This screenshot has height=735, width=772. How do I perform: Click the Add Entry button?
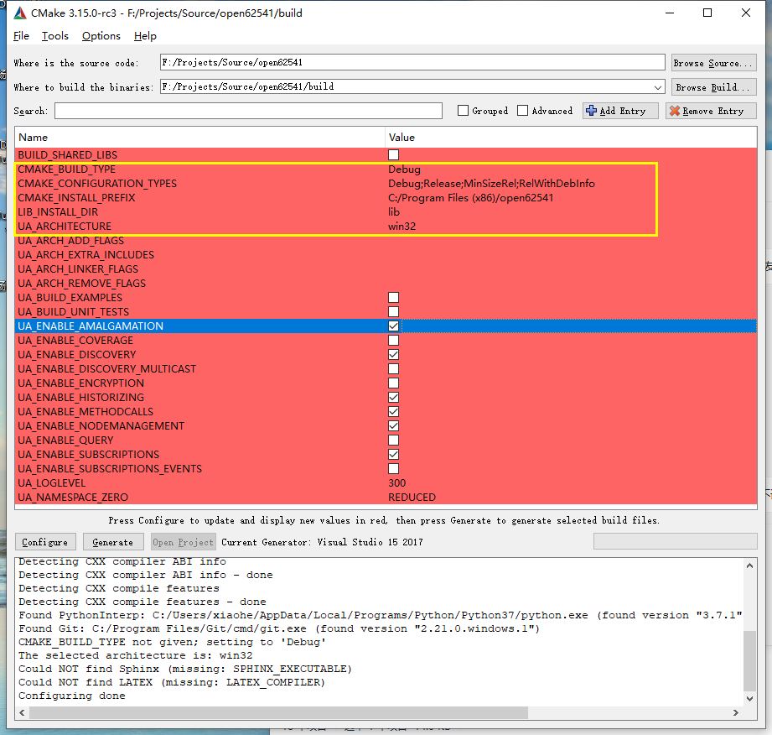tap(620, 111)
